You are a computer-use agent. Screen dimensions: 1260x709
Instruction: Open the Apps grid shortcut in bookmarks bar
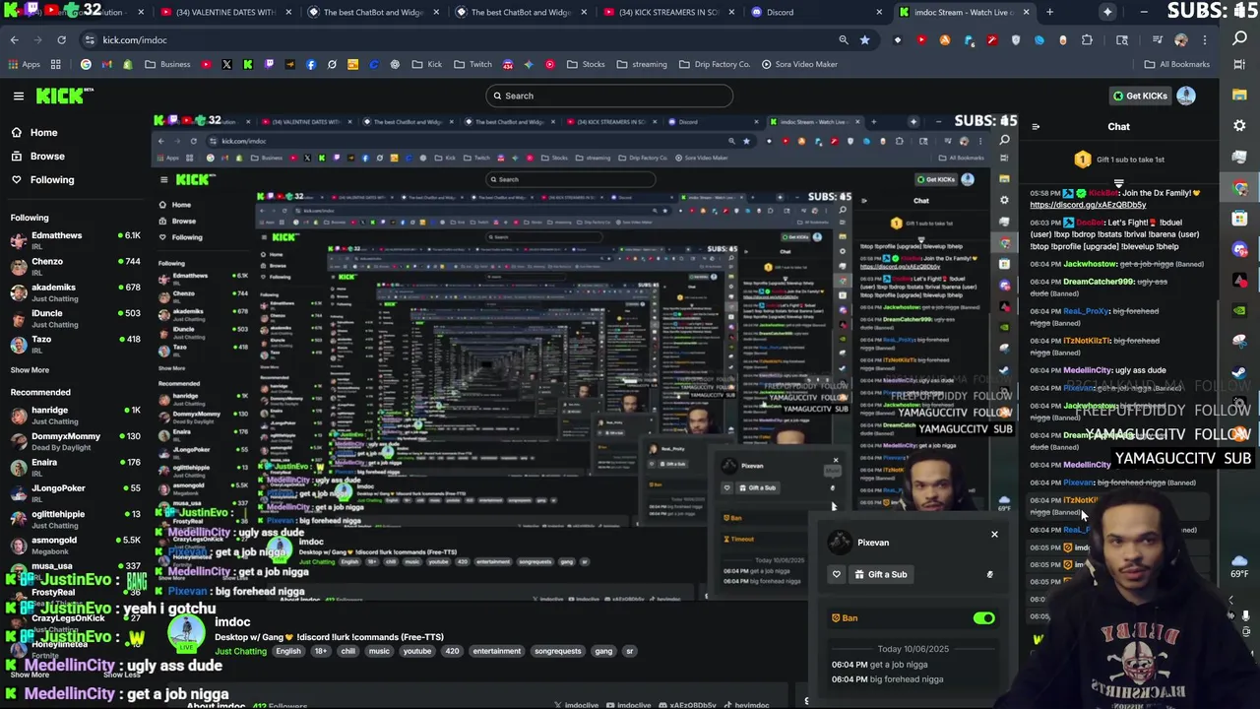coord(25,64)
